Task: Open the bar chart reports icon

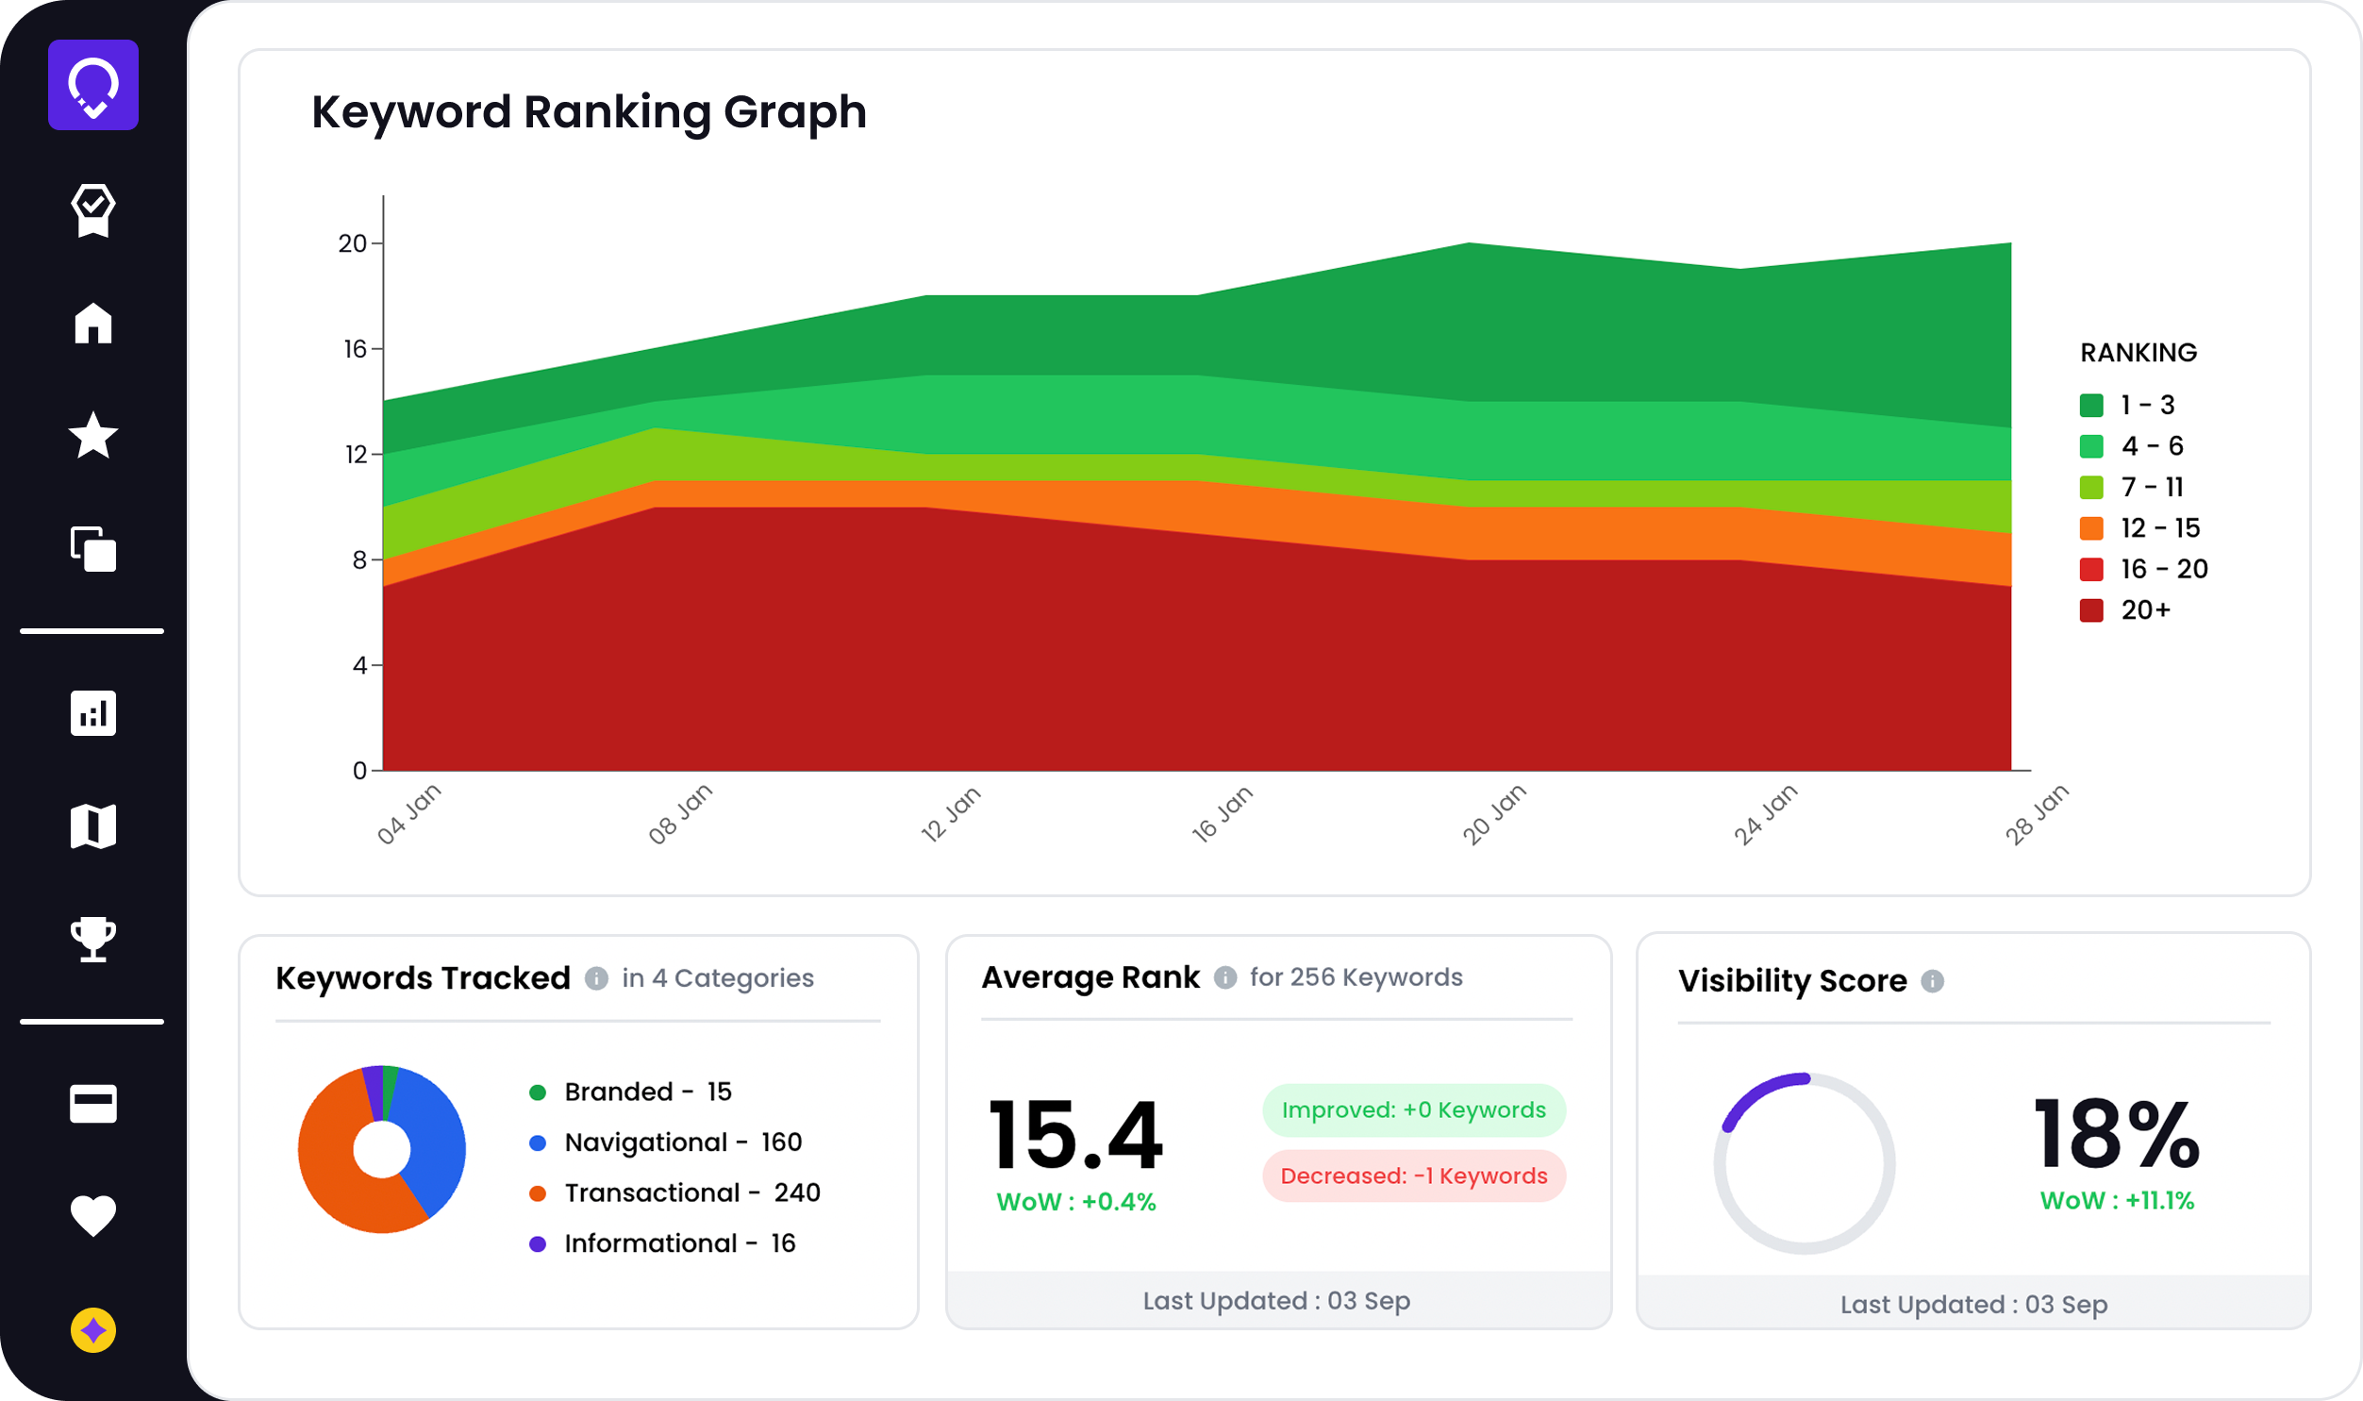Action: click(x=92, y=713)
